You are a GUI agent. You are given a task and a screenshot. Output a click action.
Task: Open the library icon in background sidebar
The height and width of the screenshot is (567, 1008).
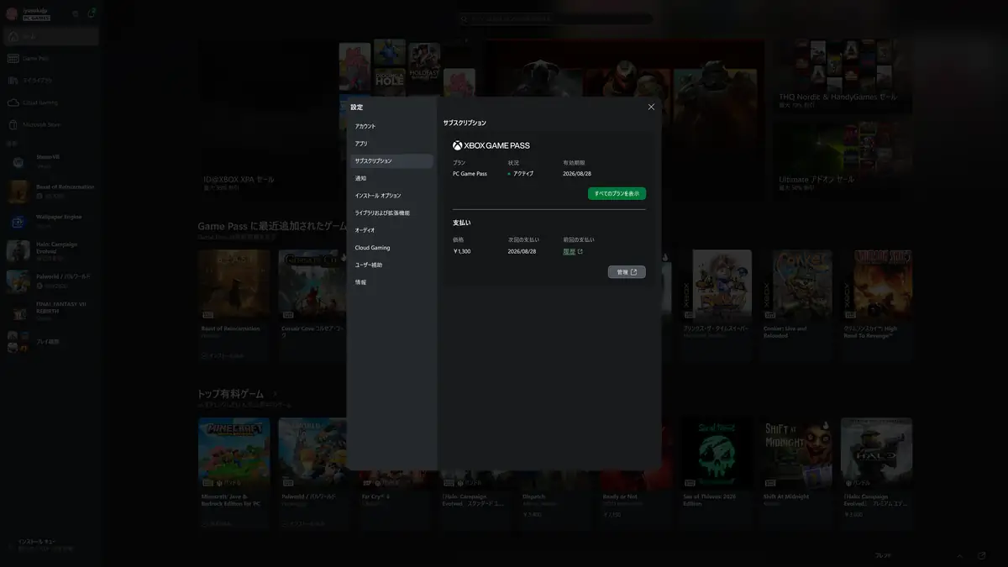point(13,81)
